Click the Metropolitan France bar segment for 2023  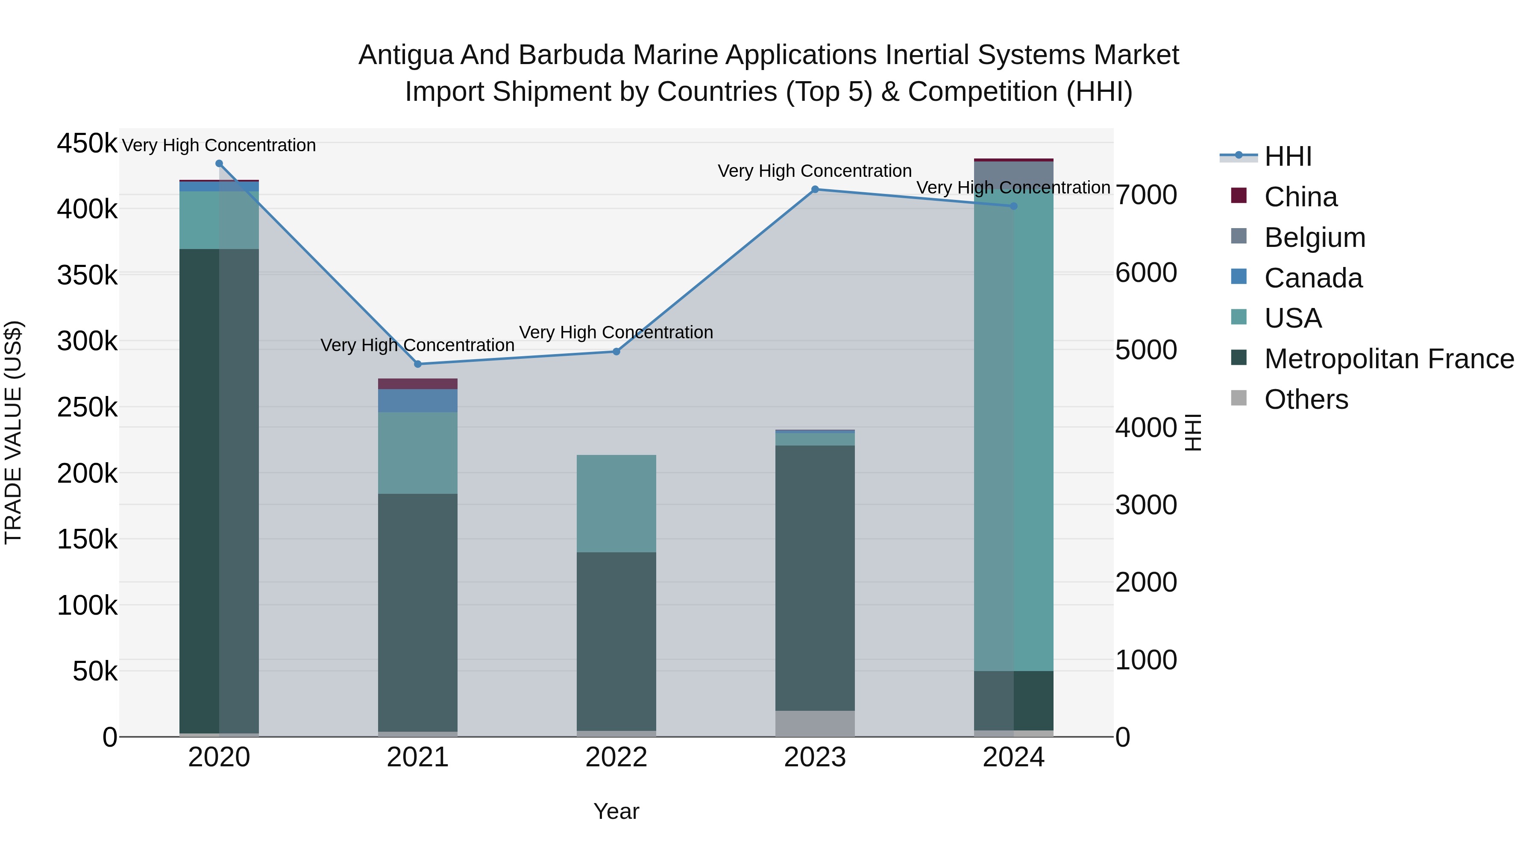[815, 578]
